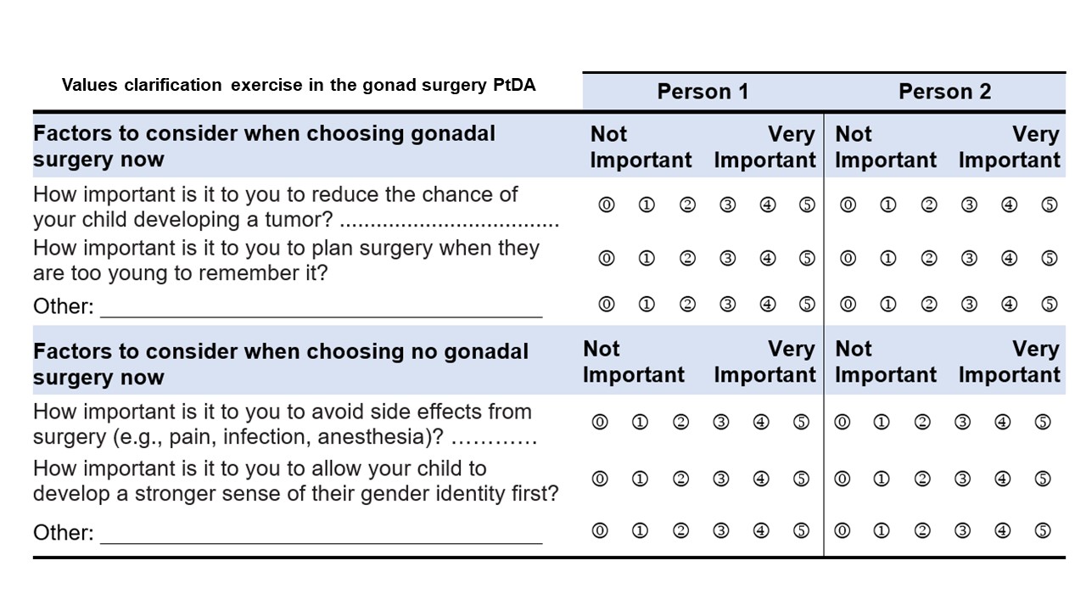
Task: Pick rating 2 for gender identity question, Person 2
Action: pyautogui.click(x=922, y=479)
